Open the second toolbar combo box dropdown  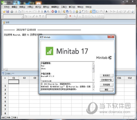tap(66, 16)
